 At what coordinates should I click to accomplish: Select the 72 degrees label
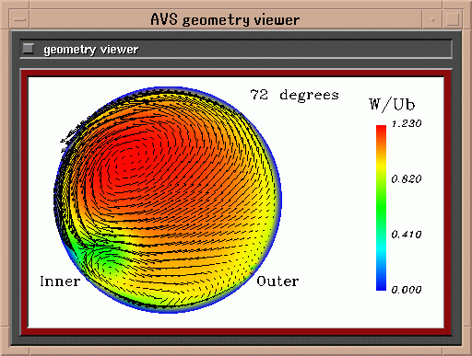click(295, 95)
